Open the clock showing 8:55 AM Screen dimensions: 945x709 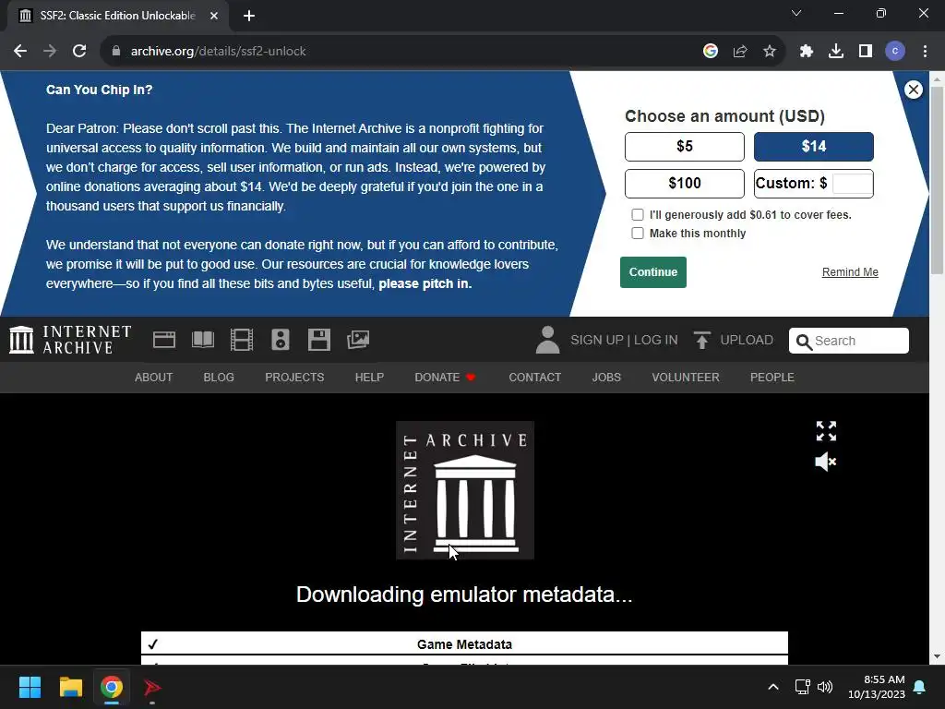pyautogui.click(x=877, y=687)
